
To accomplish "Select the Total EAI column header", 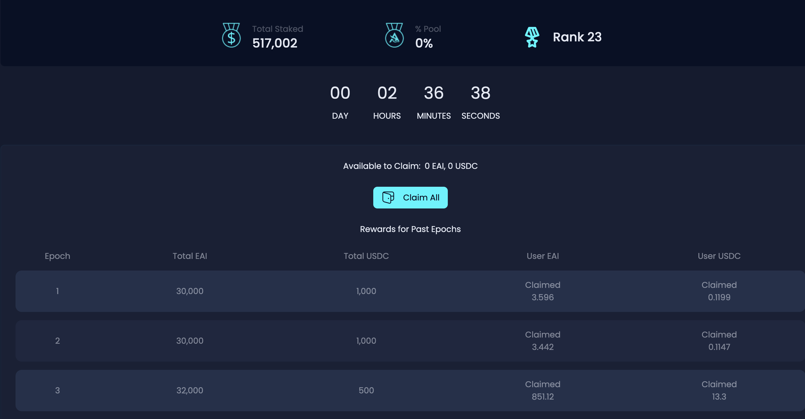I will point(190,256).
